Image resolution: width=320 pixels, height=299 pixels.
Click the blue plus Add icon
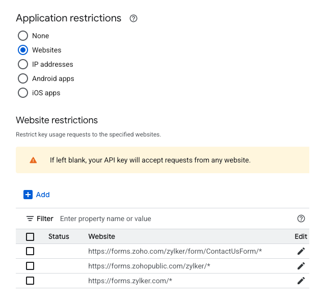point(28,195)
